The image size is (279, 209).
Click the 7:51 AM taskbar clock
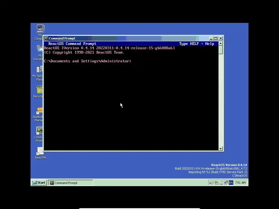click(x=240, y=183)
